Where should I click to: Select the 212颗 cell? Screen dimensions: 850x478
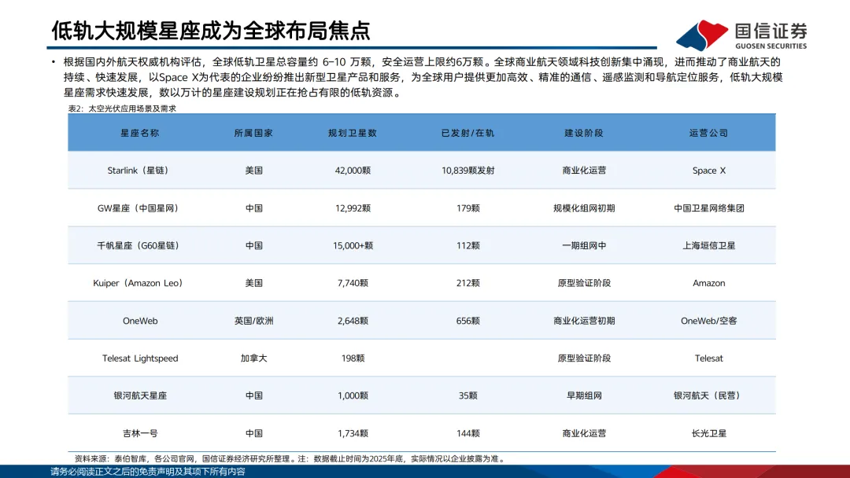click(x=468, y=283)
